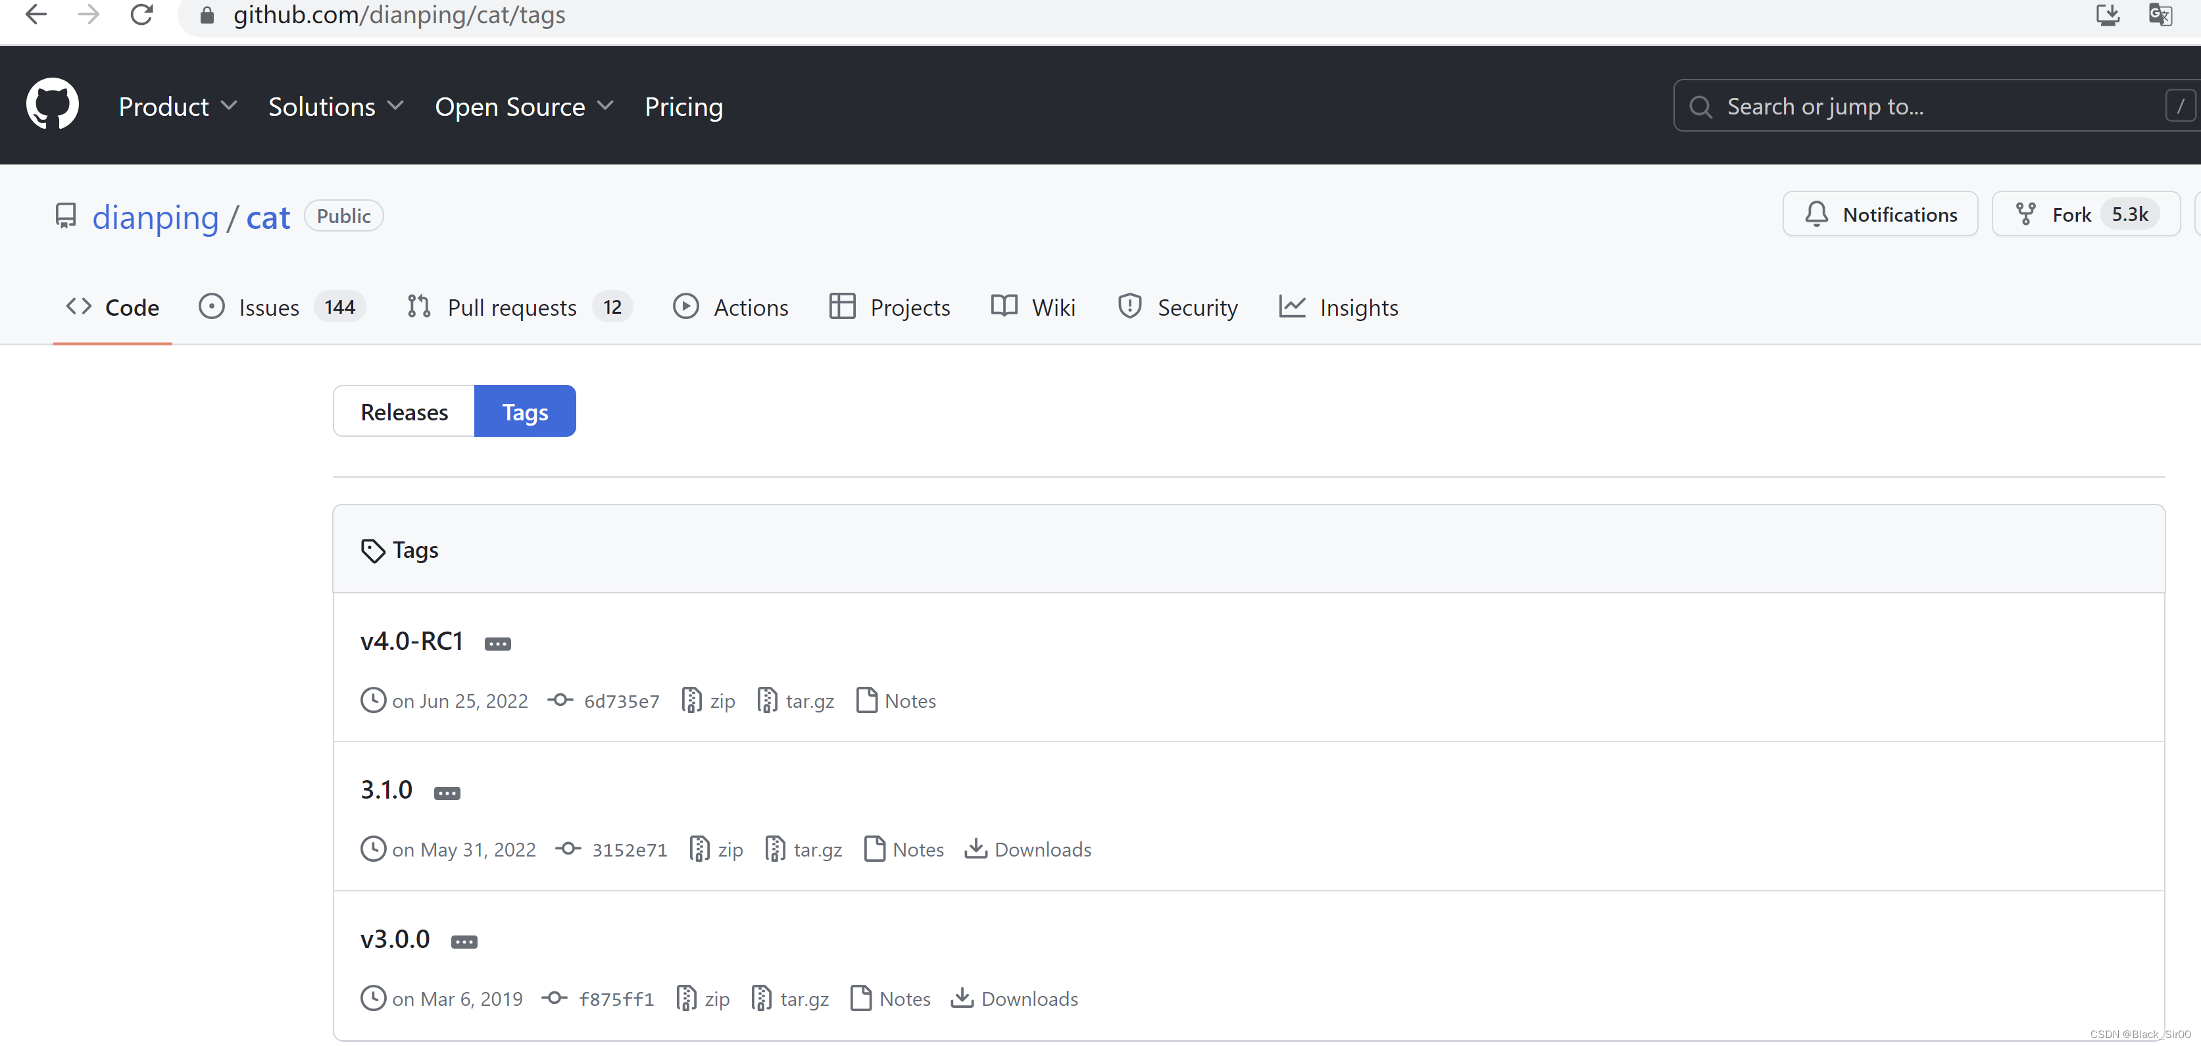
Task: Switch to the Releases view
Action: click(x=404, y=411)
